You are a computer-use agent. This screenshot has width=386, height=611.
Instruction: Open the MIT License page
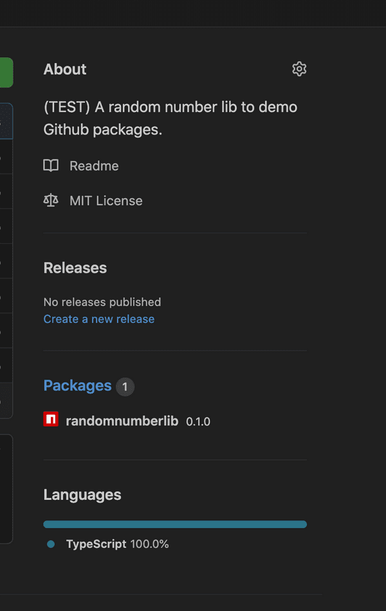click(106, 200)
